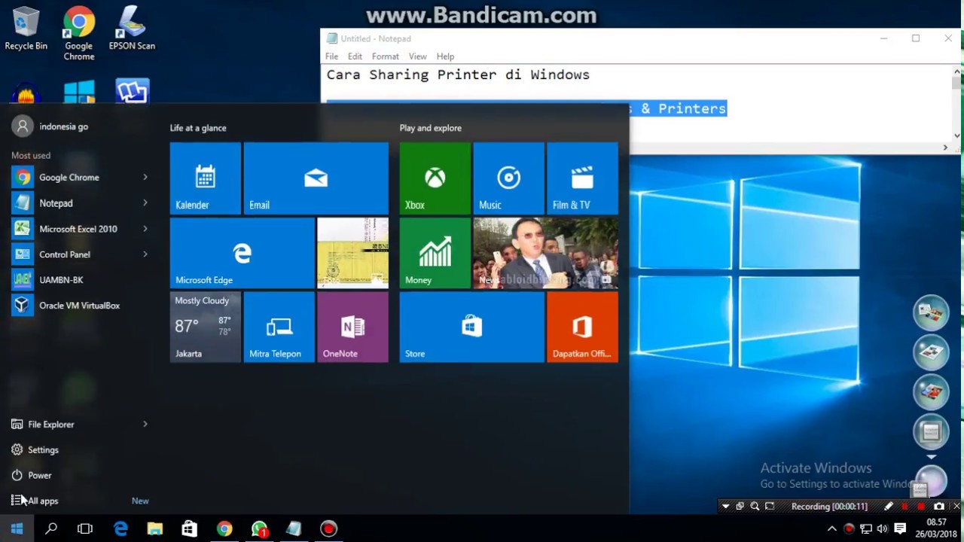Click the Power button in Start menu
964x542 pixels.
click(40, 476)
